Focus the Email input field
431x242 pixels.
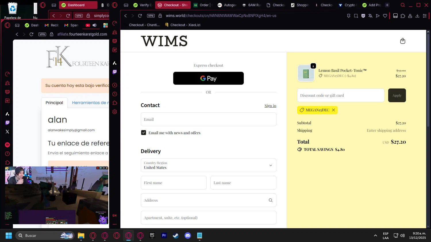pos(208,119)
